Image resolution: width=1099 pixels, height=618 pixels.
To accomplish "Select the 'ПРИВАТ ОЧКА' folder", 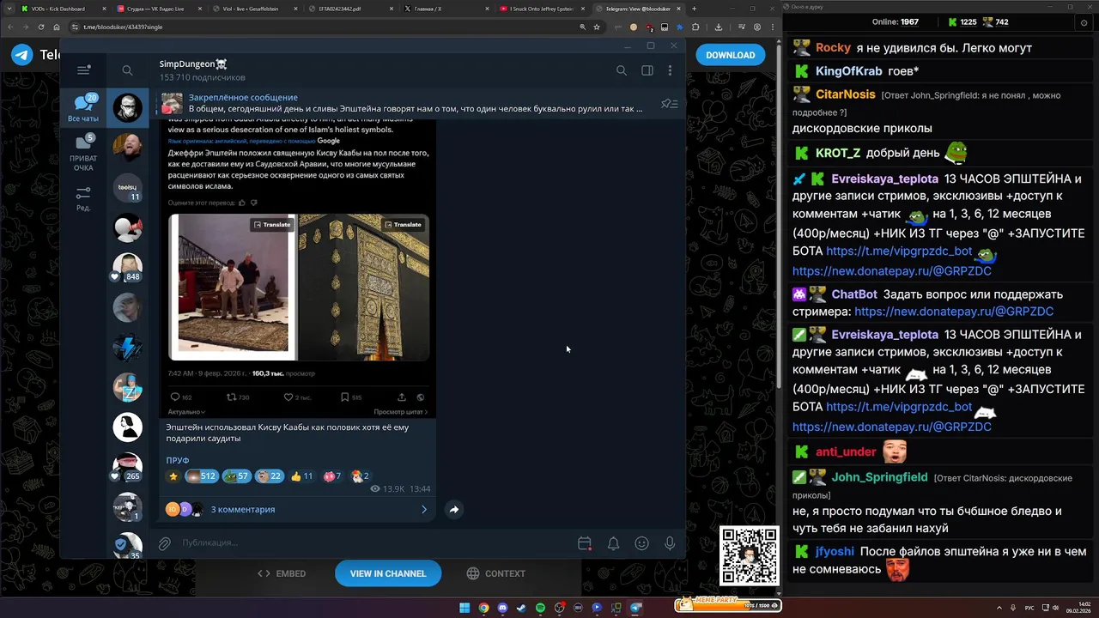I will (83, 153).
